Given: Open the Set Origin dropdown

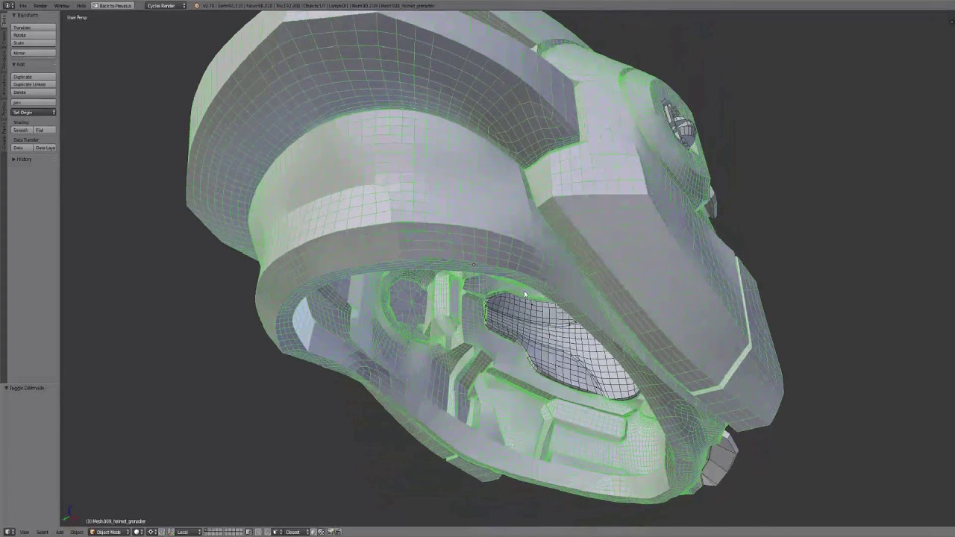Looking at the screenshot, I should [34, 112].
